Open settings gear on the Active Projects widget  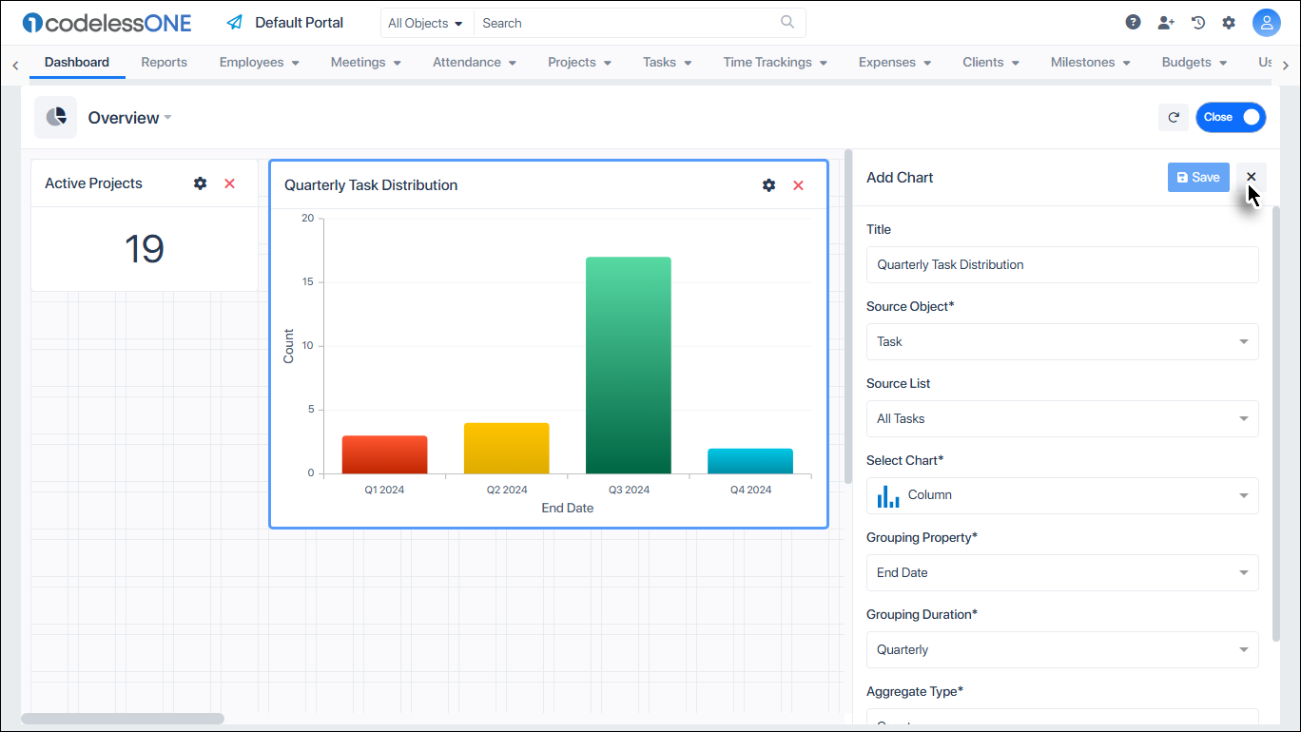(200, 183)
